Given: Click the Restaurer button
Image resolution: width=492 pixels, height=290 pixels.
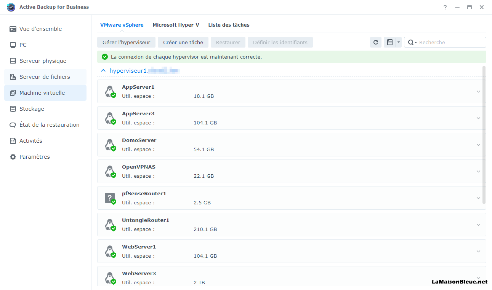Looking at the screenshot, I should (228, 42).
